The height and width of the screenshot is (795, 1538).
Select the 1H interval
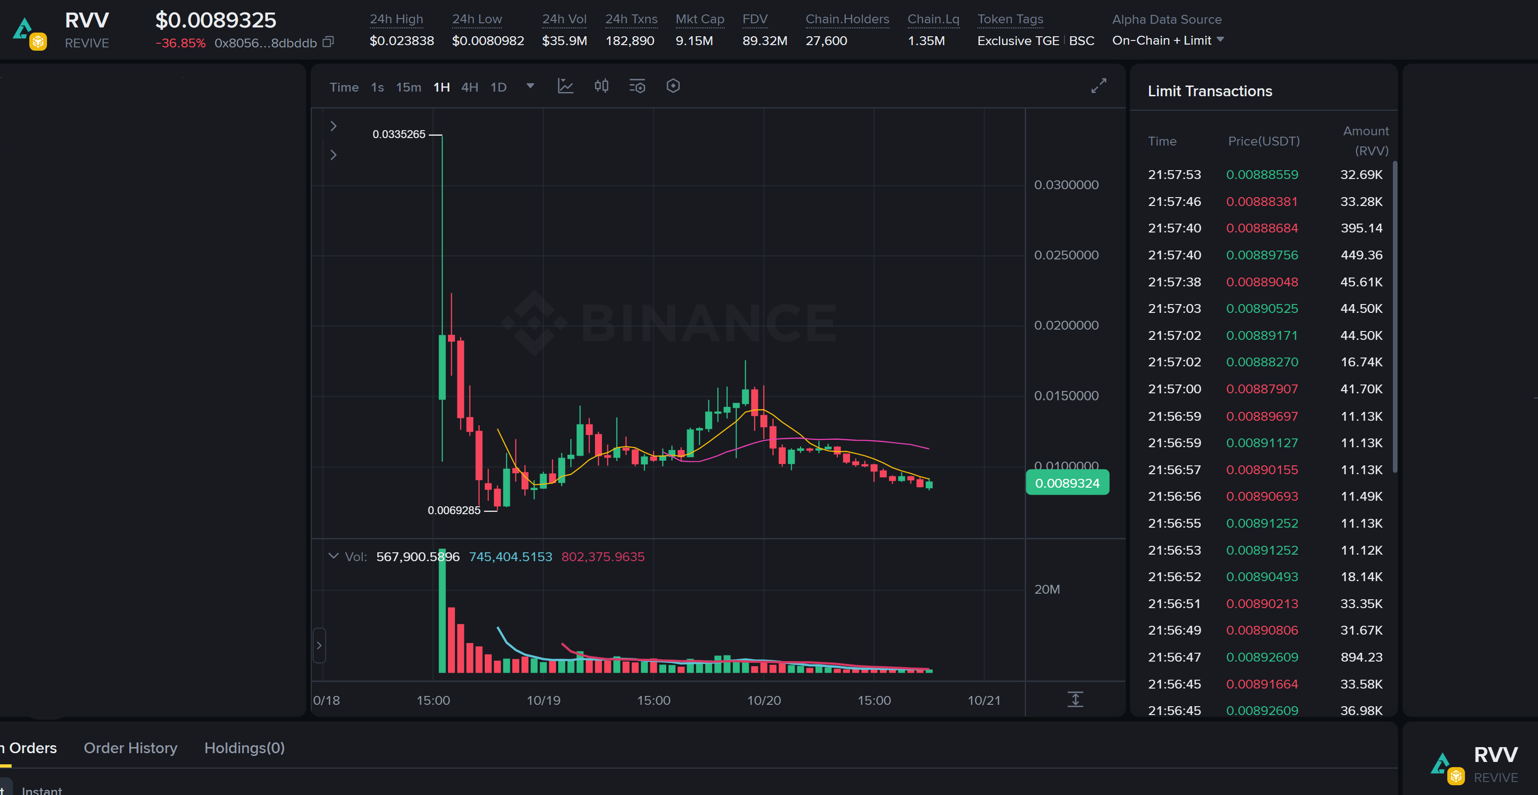pyautogui.click(x=441, y=87)
